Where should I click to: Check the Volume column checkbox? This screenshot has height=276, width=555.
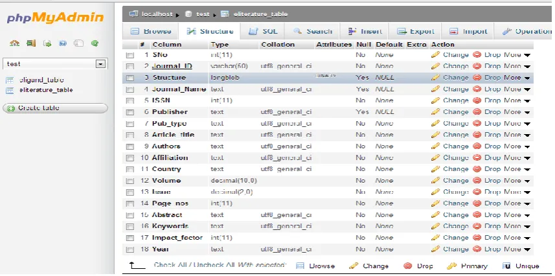coord(130,181)
